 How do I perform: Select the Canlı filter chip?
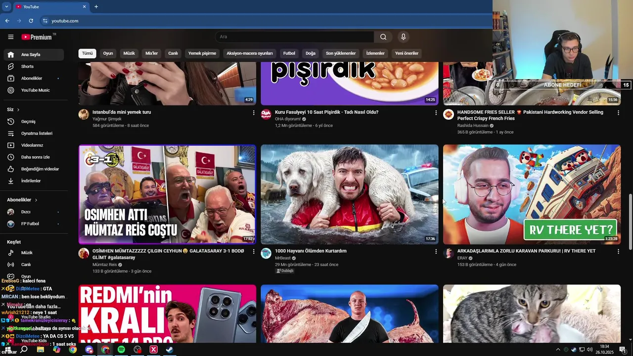tap(173, 53)
